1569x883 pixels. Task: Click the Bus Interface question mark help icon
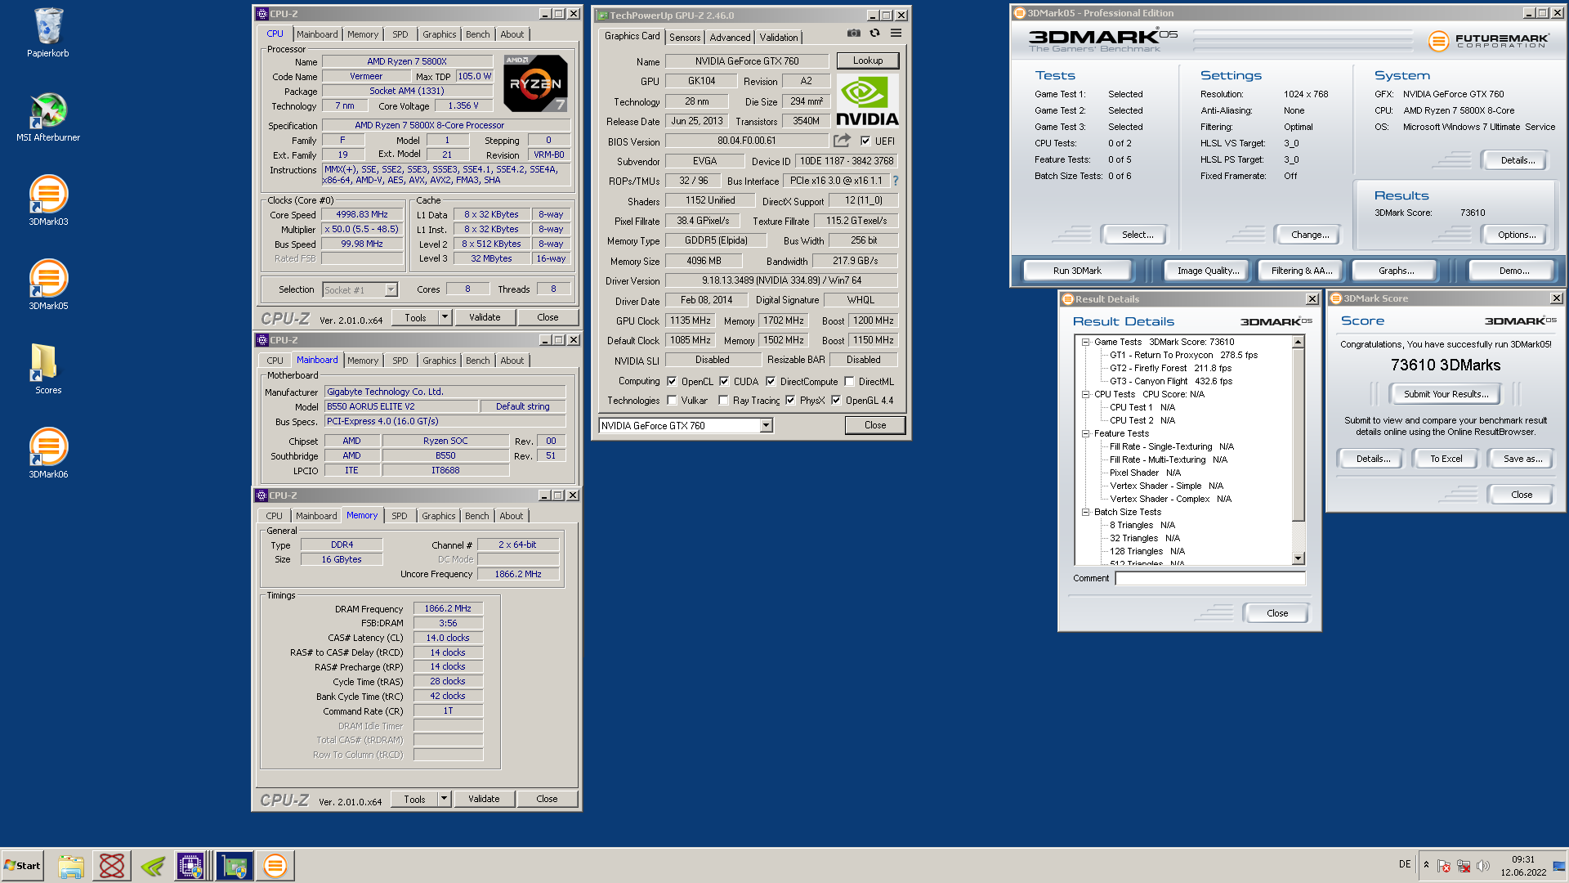(896, 181)
